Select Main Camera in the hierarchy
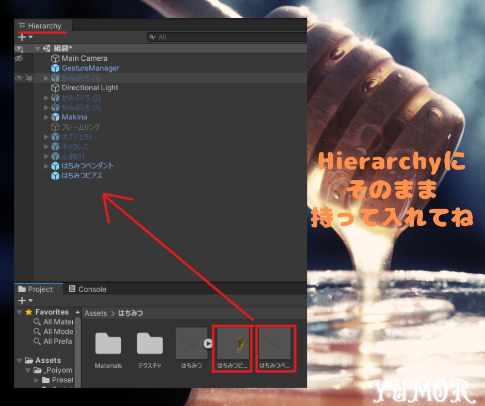 pos(85,58)
